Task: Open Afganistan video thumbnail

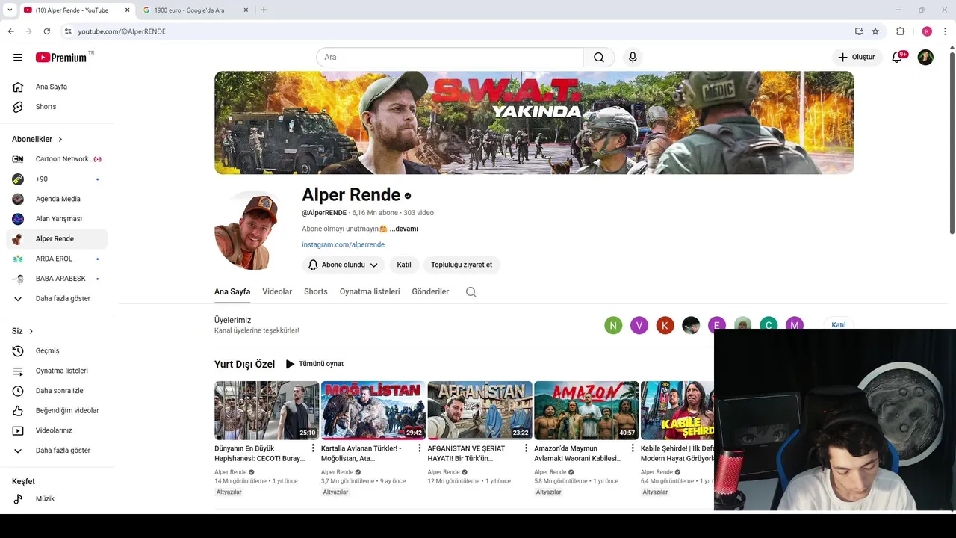Action: coord(479,410)
